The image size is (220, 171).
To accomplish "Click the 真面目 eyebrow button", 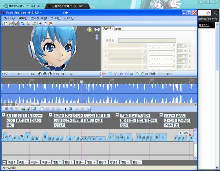I will tap(125, 116).
